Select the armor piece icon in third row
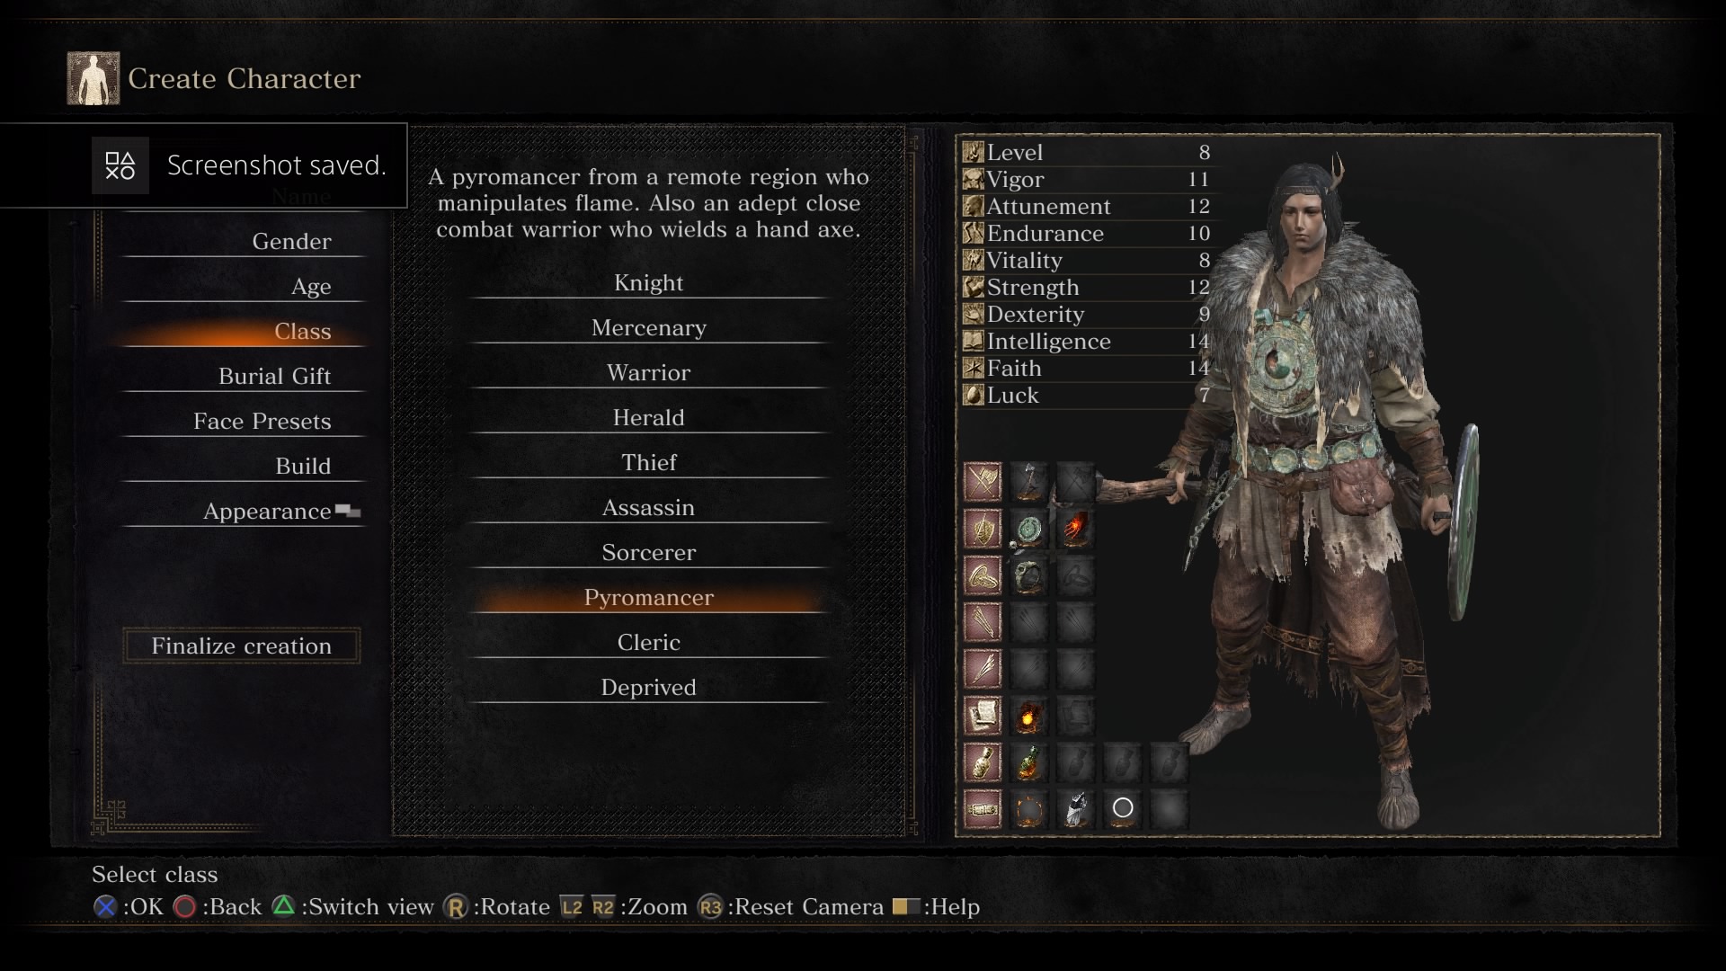Viewport: 1726px width, 971px height. 1029,576
